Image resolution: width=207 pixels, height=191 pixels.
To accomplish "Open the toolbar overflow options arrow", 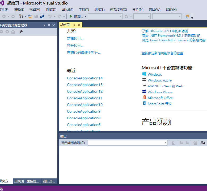I will click(x=192, y=18).
